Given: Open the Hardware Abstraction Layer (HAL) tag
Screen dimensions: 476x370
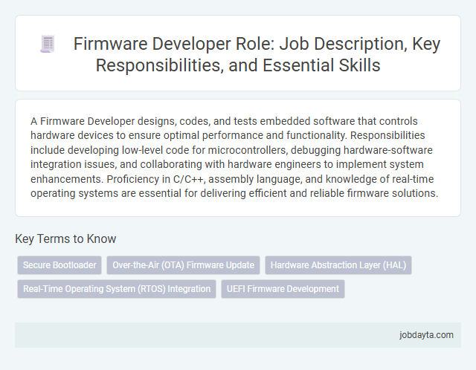Looking at the screenshot, I should point(338,265).
